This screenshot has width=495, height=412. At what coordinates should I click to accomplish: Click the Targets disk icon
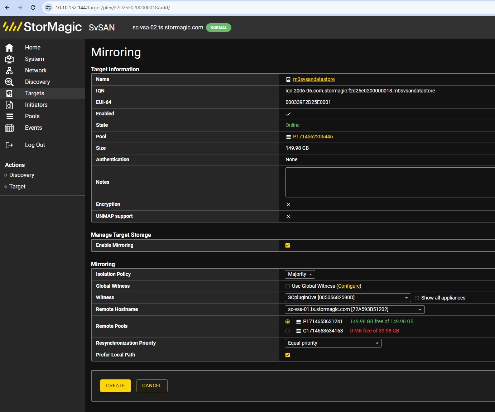pyautogui.click(x=9, y=94)
